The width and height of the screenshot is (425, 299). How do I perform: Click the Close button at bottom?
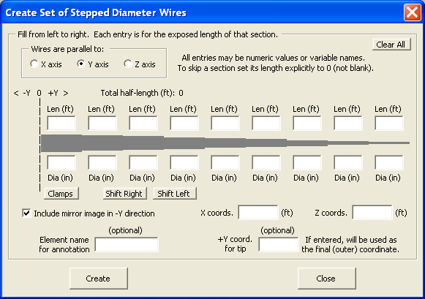pyautogui.click(x=326, y=279)
